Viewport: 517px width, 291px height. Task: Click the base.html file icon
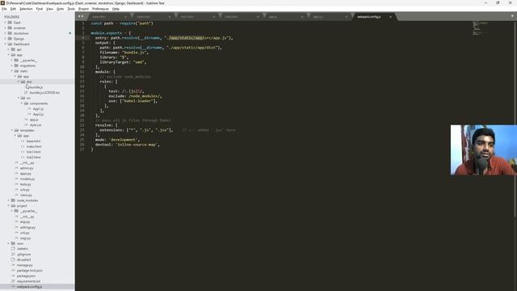point(23,141)
